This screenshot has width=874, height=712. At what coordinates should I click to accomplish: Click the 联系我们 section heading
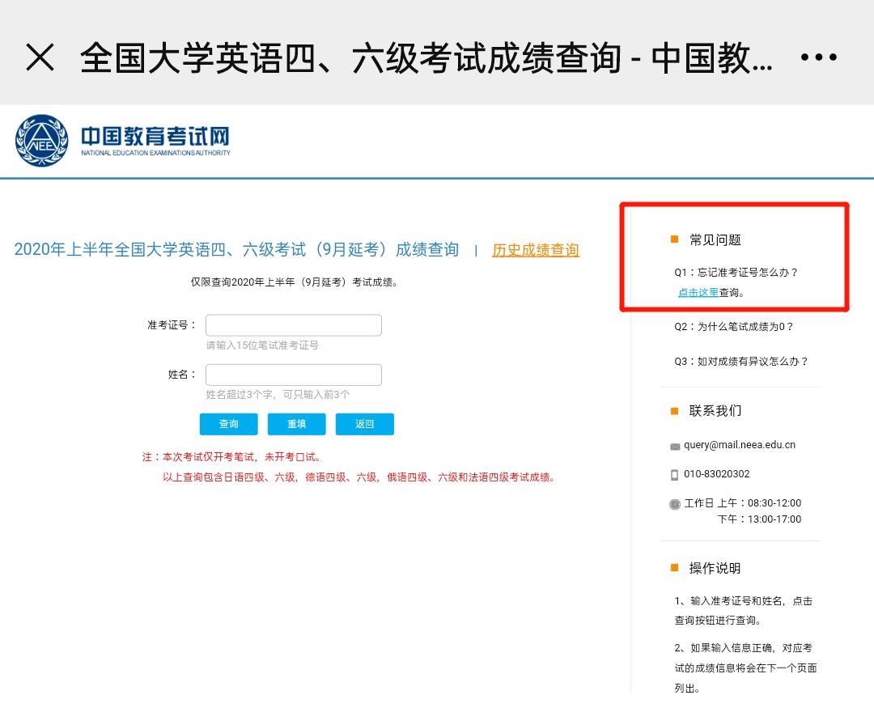click(x=715, y=411)
